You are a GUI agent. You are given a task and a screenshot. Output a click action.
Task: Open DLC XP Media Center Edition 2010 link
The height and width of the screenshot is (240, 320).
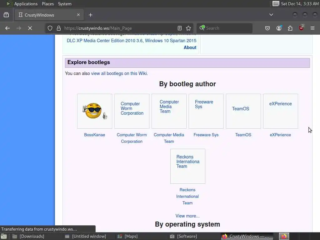point(105,41)
